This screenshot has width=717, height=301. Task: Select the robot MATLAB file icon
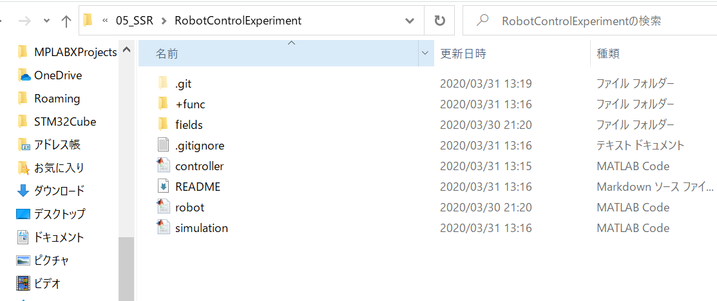tap(163, 208)
